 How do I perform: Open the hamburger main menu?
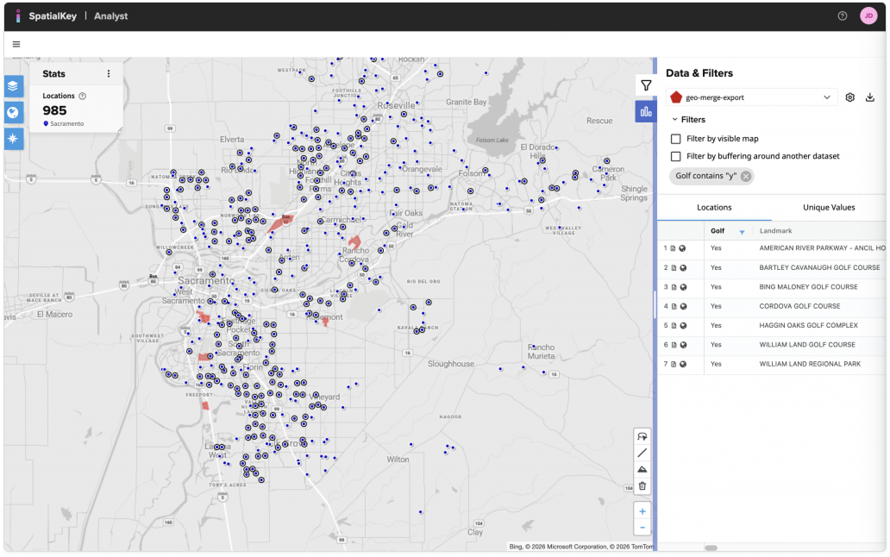pyautogui.click(x=16, y=44)
